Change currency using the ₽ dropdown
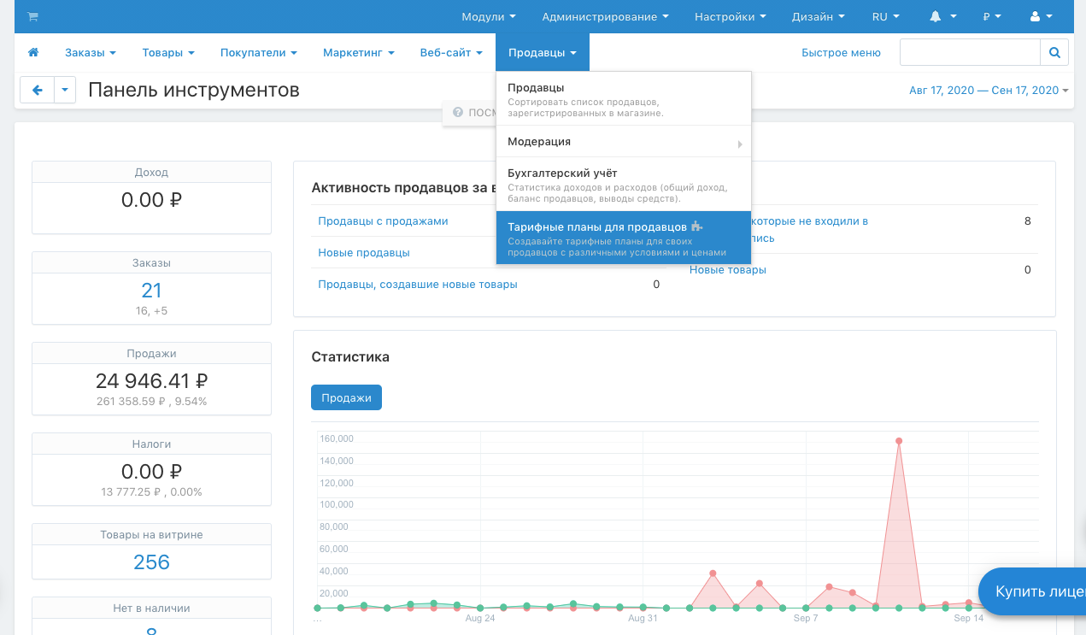The width and height of the screenshot is (1086, 635). [992, 16]
